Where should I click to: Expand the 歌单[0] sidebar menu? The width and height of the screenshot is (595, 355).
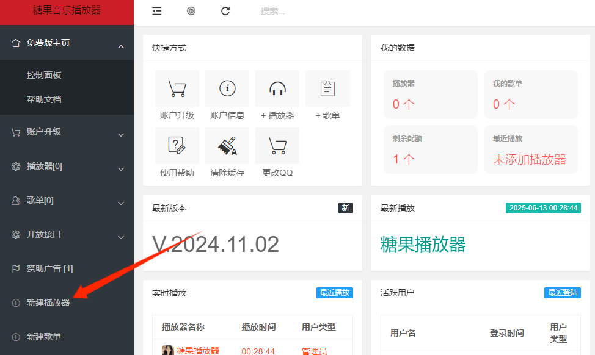(x=67, y=200)
